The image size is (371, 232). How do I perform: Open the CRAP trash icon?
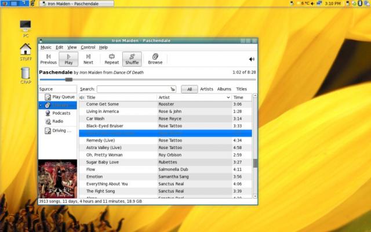(x=26, y=75)
